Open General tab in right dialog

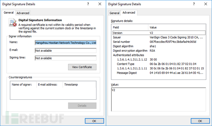click(114, 13)
